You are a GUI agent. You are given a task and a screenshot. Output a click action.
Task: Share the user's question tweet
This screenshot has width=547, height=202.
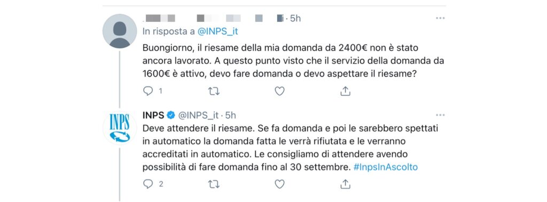click(345, 91)
